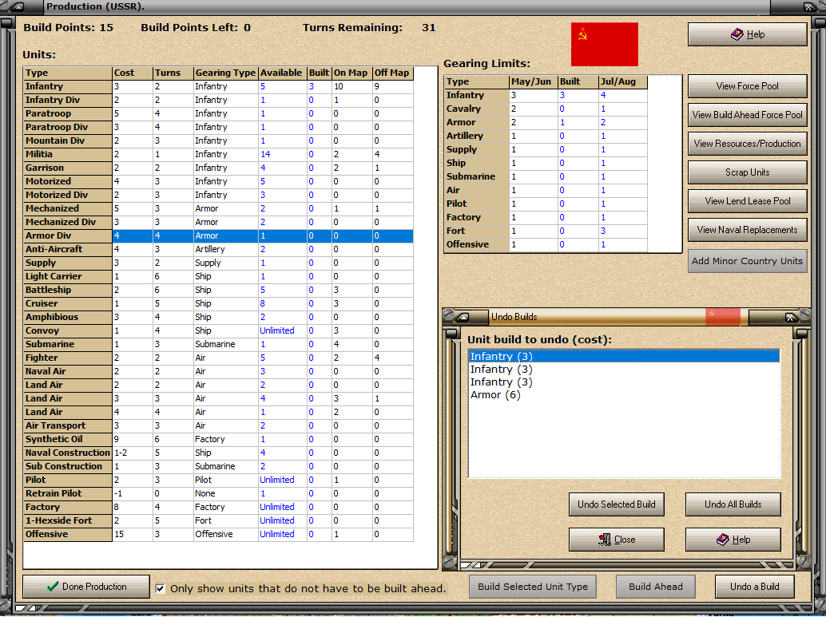The height and width of the screenshot is (617, 826).
Task: Click the Undo Builds window collapse arrow icon
Action: 463,317
